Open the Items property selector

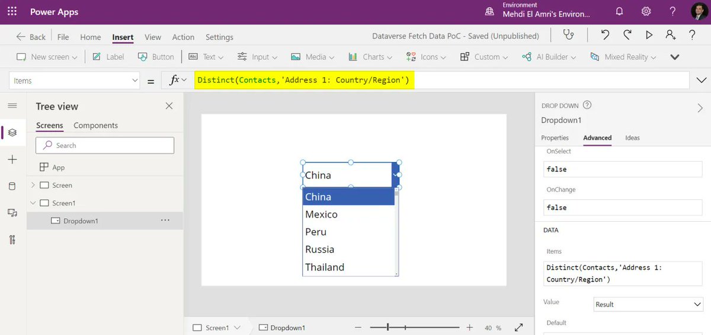pyautogui.click(x=75, y=81)
